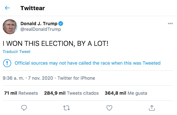Click the tweet text I WON THIS ELECTION

pyautogui.click(x=55, y=43)
